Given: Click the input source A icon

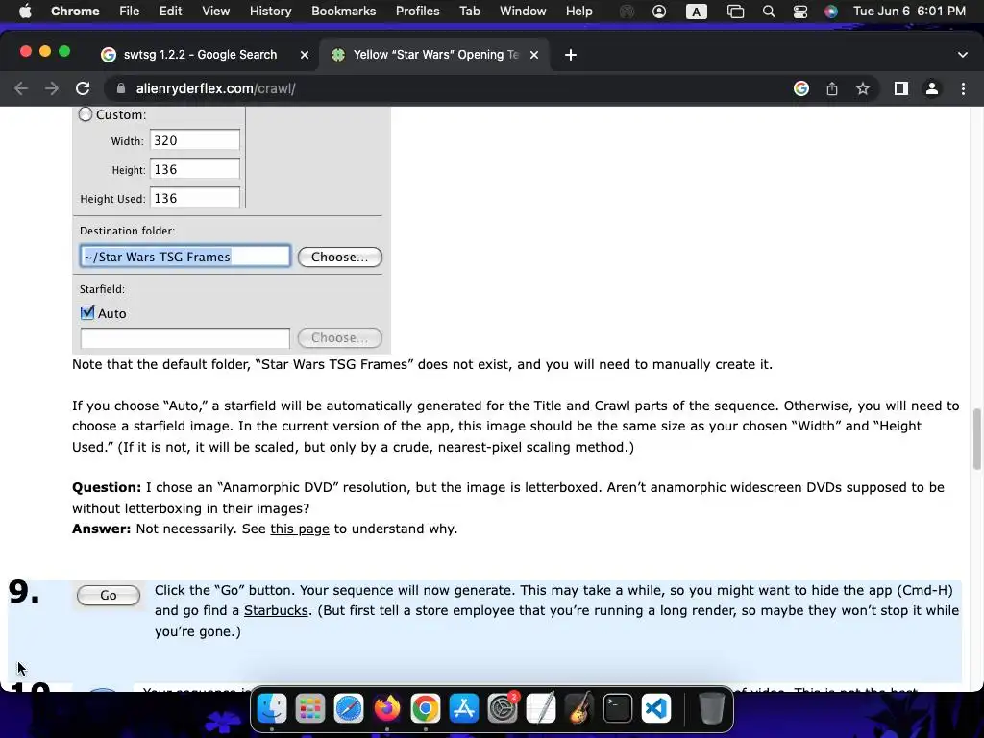Looking at the screenshot, I should coord(696,12).
